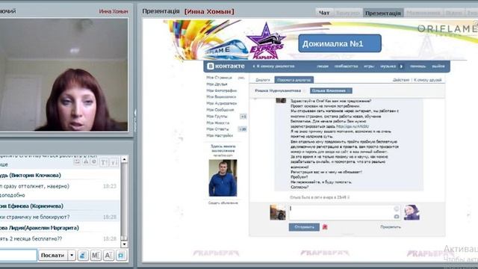Open Моя Страница in VK sidebar

click(x=219, y=78)
